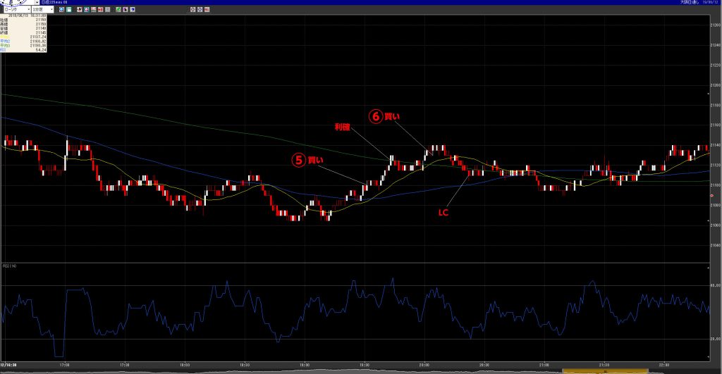Image resolution: width=722 pixels, height=374 pixels.
Task: Click the 19:00 time axis label
Action: click(305, 365)
